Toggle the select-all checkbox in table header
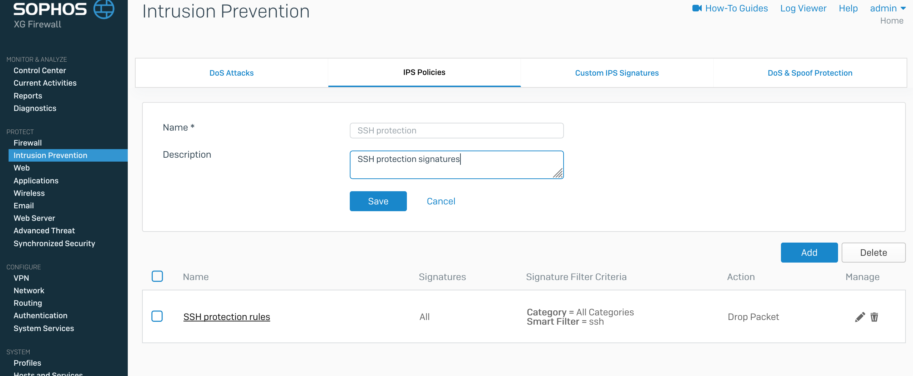This screenshot has height=376, width=913. point(157,276)
